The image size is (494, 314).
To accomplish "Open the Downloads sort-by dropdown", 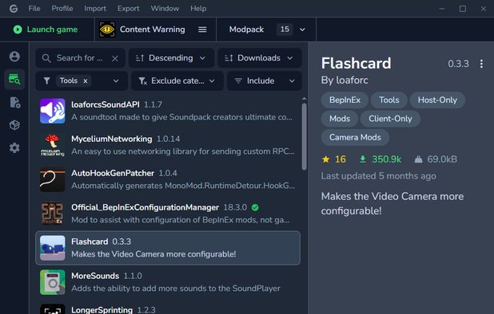I will pyautogui.click(x=260, y=58).
